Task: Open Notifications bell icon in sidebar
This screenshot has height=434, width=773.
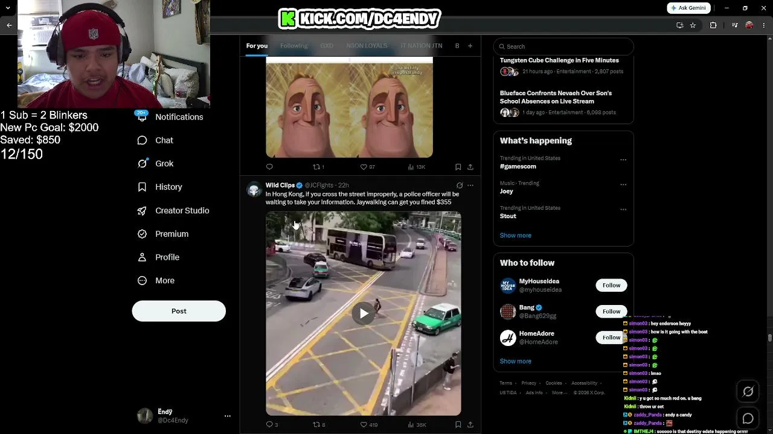Action: tap(142, 116)
